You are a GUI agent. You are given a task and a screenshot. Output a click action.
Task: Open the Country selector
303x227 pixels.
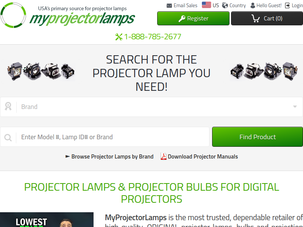coord(234,5)
